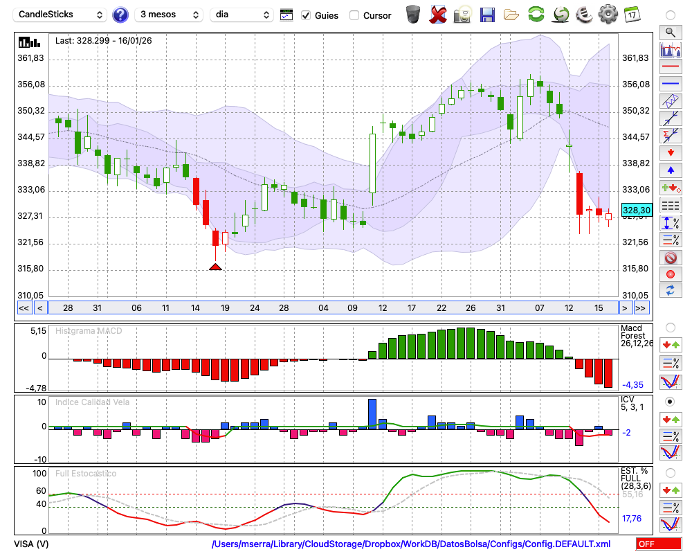
Task: Click the blue up arrow marker tool
Action: pos(670,170)
